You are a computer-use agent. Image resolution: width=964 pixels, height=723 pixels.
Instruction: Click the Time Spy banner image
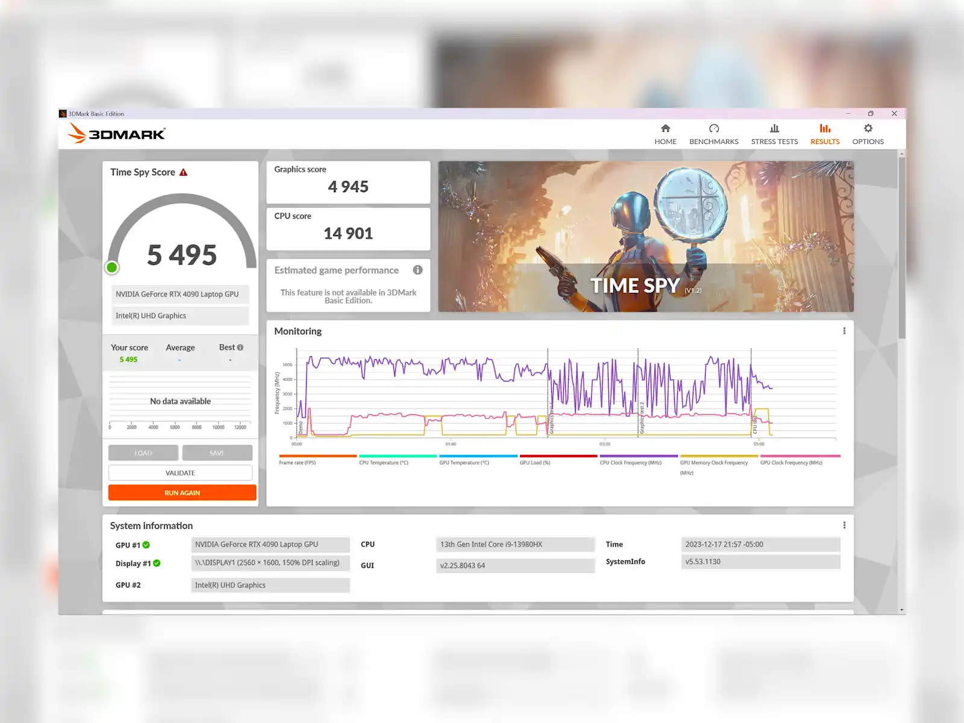645,236
